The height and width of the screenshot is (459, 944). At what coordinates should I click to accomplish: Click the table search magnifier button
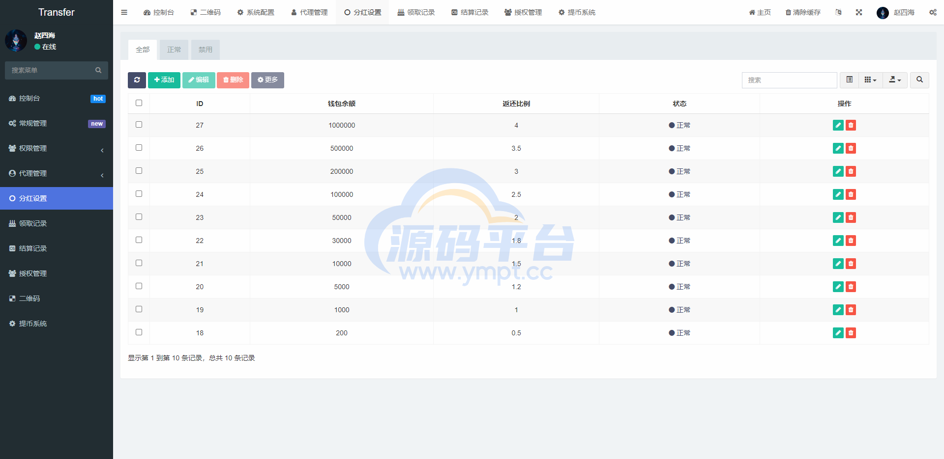click(x=919, y=80)
